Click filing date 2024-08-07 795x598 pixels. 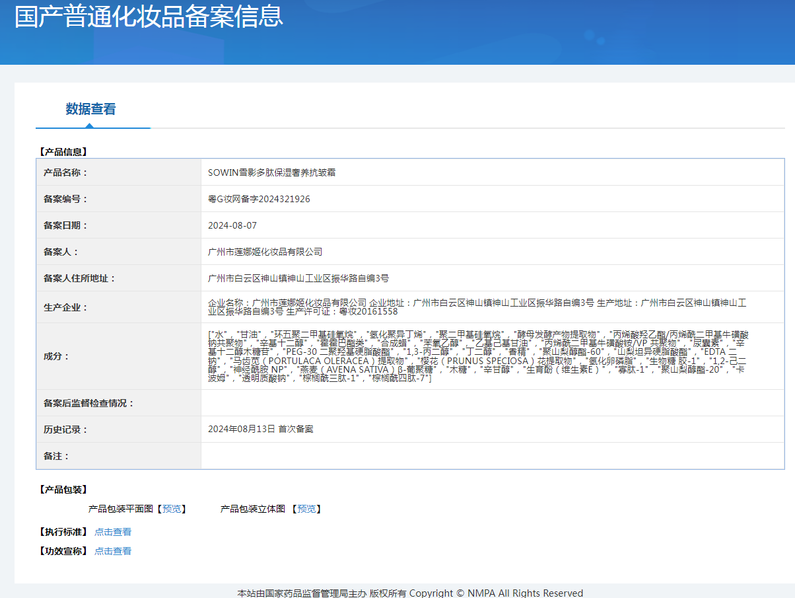tap(232, 225)
